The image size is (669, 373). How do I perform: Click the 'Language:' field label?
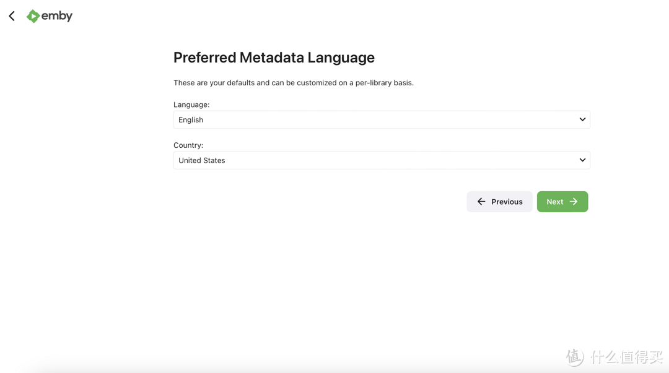tap(191, 105)
